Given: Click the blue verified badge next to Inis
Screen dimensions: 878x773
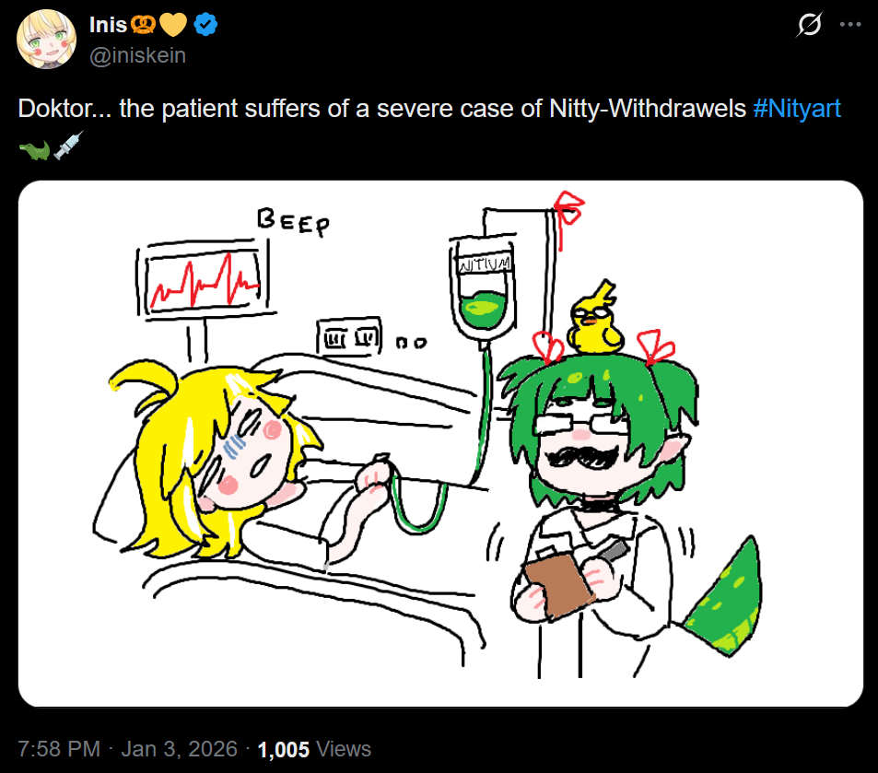Looking at the screenshot, I should point(205,25).
